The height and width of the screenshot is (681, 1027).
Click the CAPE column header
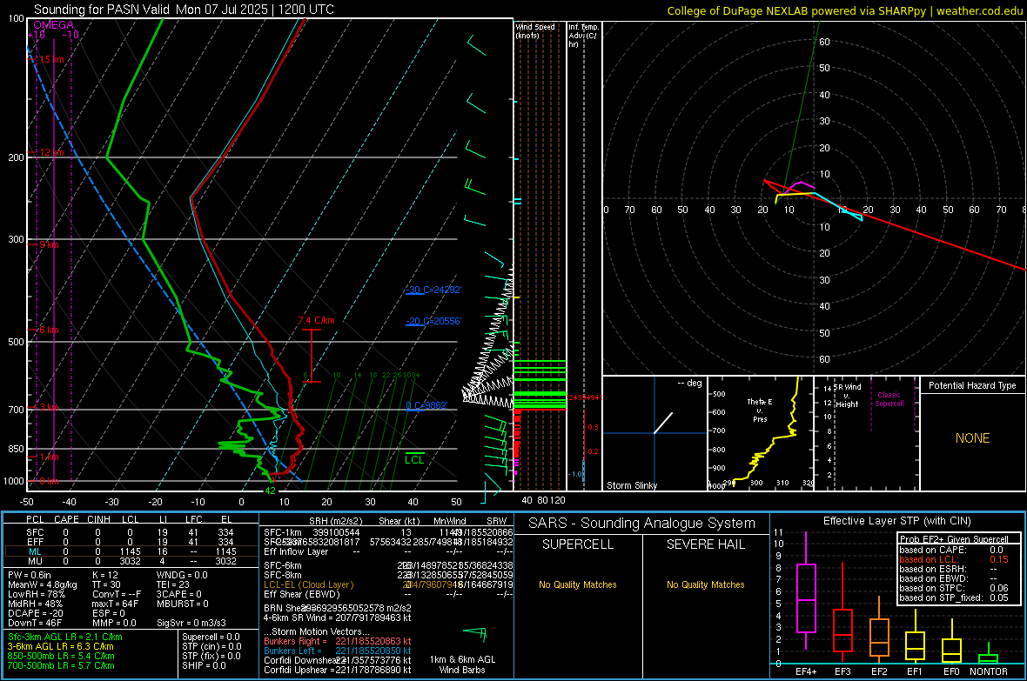(x=66, y=519)
